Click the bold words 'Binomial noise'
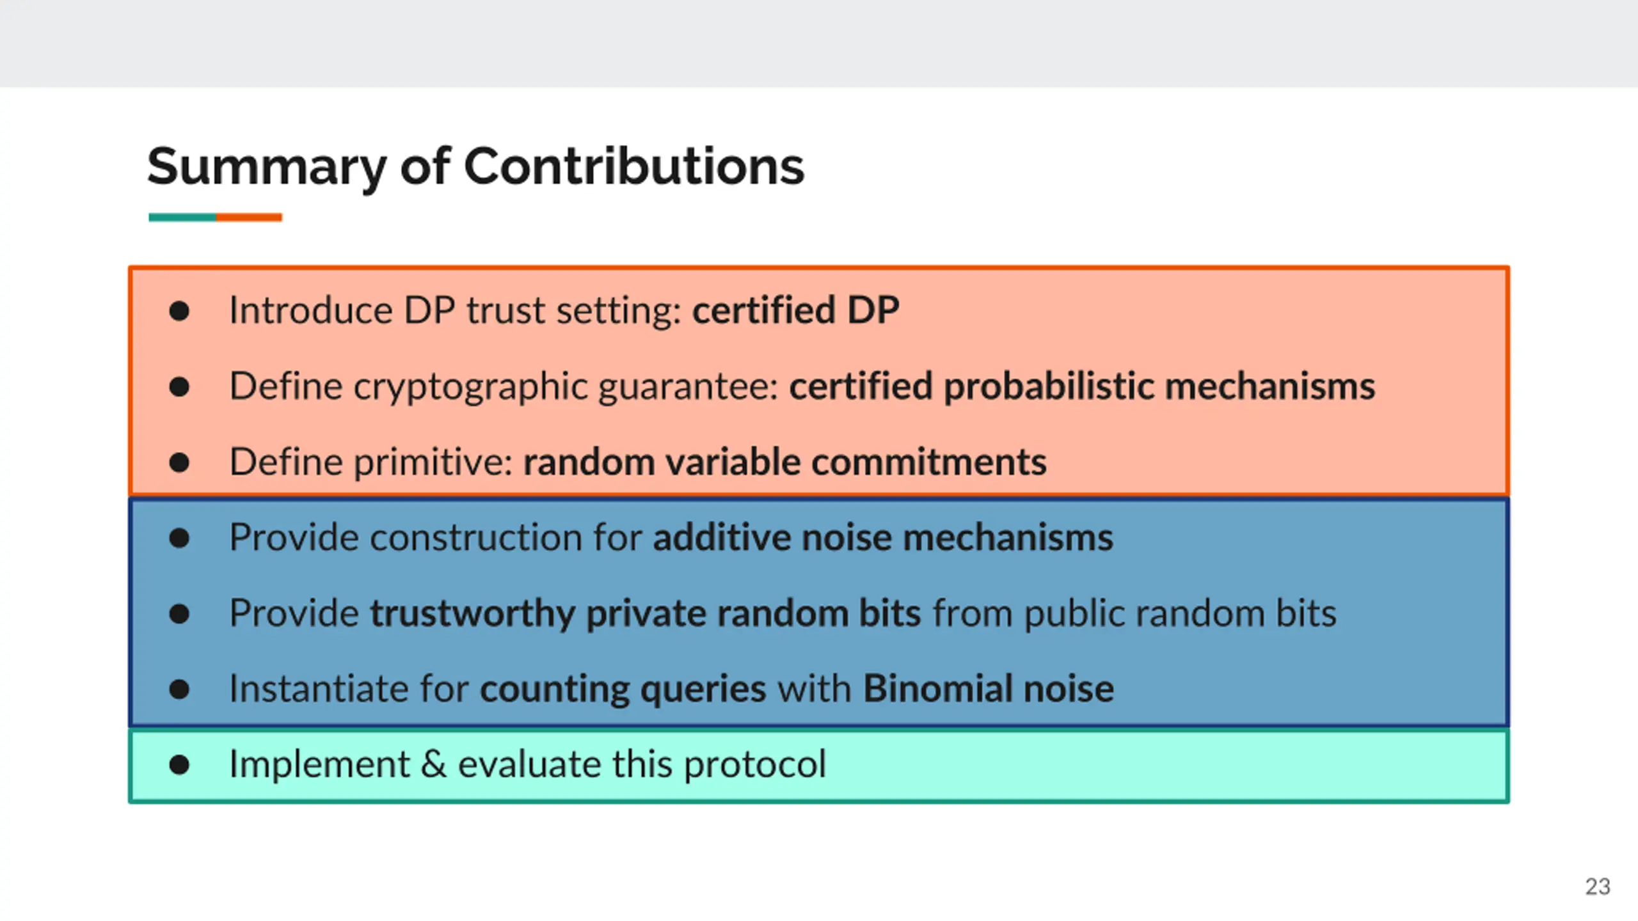The width and height of the screenshot is (1638, 921). click(x=989, y=689)
